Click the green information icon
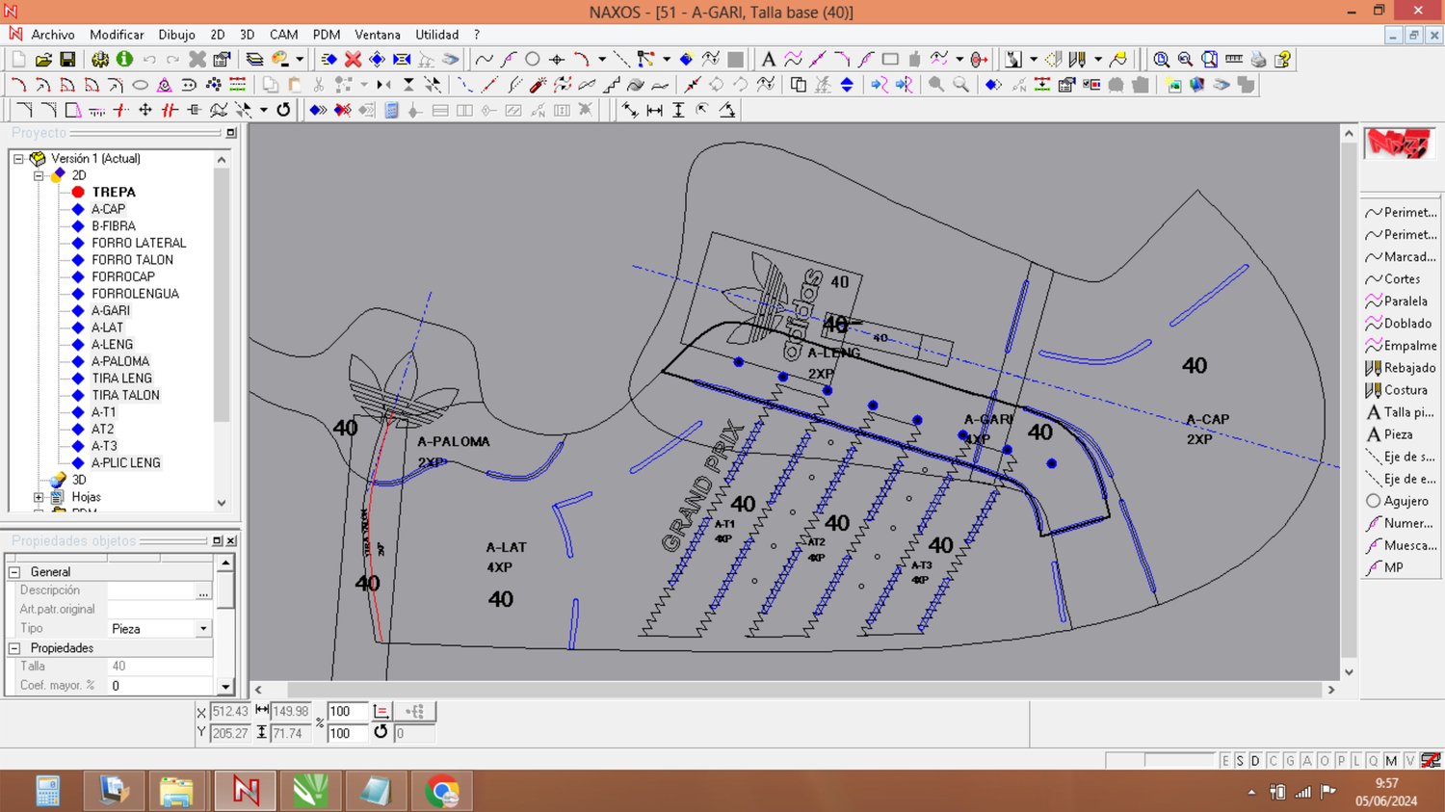The image size is (1445, 812). click(124, 59)
